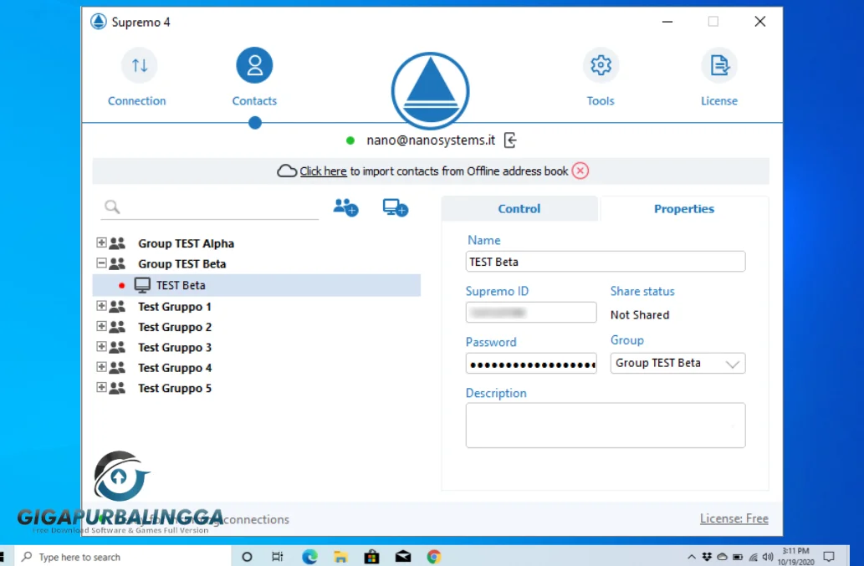Expand Group TEST Alpha

tap(101, 242)
